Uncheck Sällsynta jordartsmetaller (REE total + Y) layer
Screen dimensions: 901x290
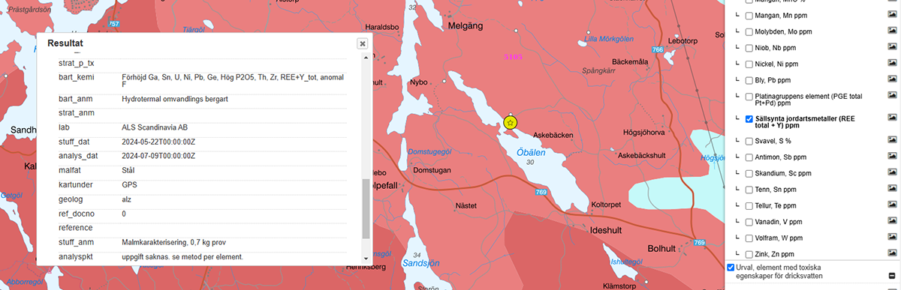point(749,118)
